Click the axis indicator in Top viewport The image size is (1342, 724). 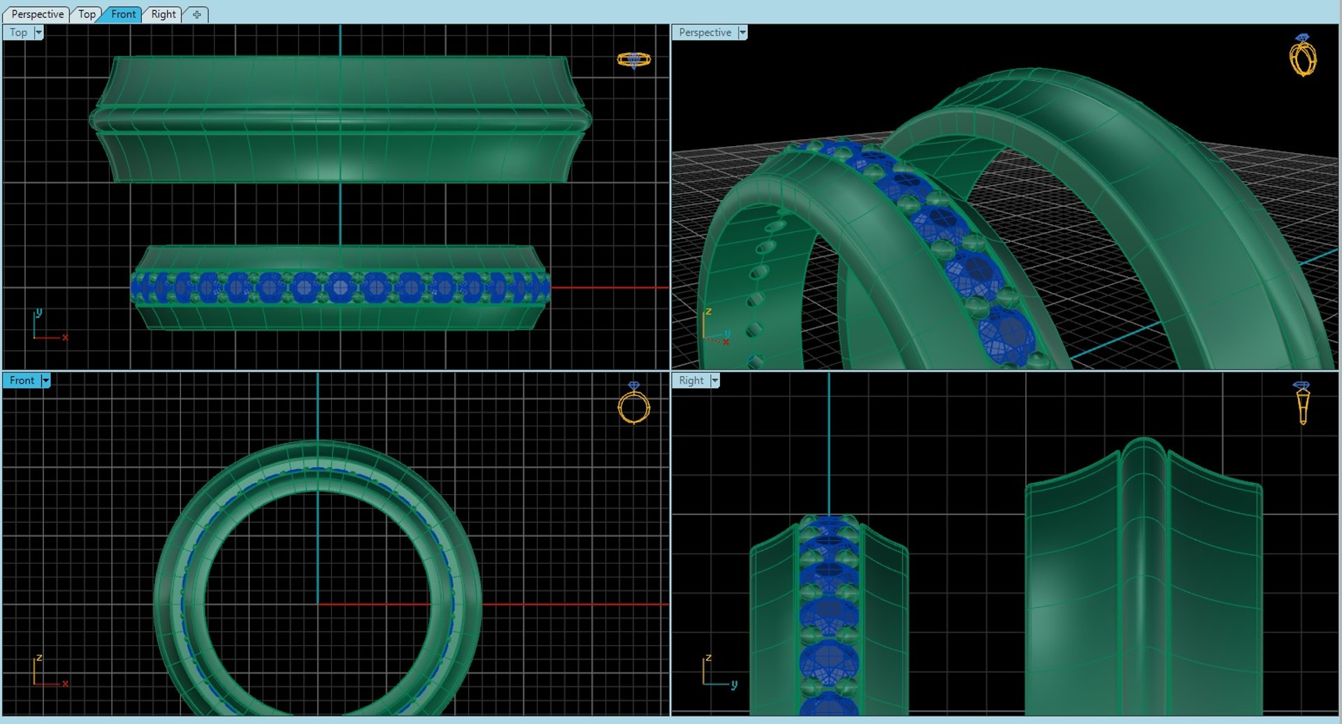point(50,325)
